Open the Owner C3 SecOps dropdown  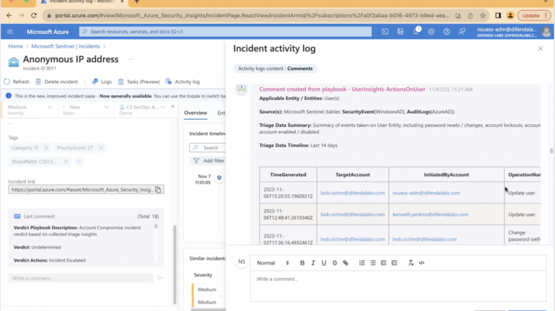[x=142, y=109]
